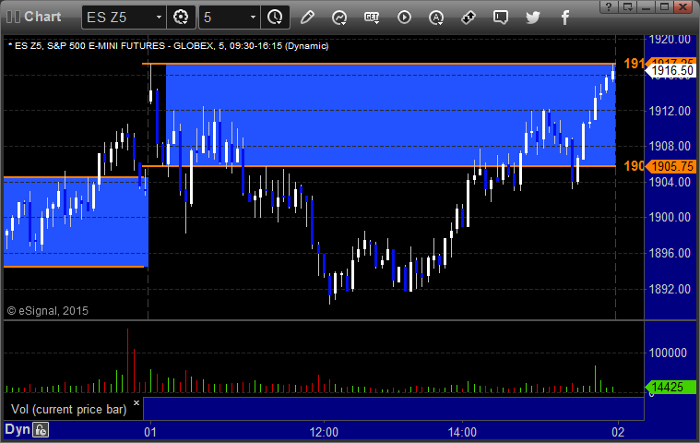The width and height of the screenshot is (700, 443).
Task: Click the 14:00 time axis label
Action: (x=462, y=432)
